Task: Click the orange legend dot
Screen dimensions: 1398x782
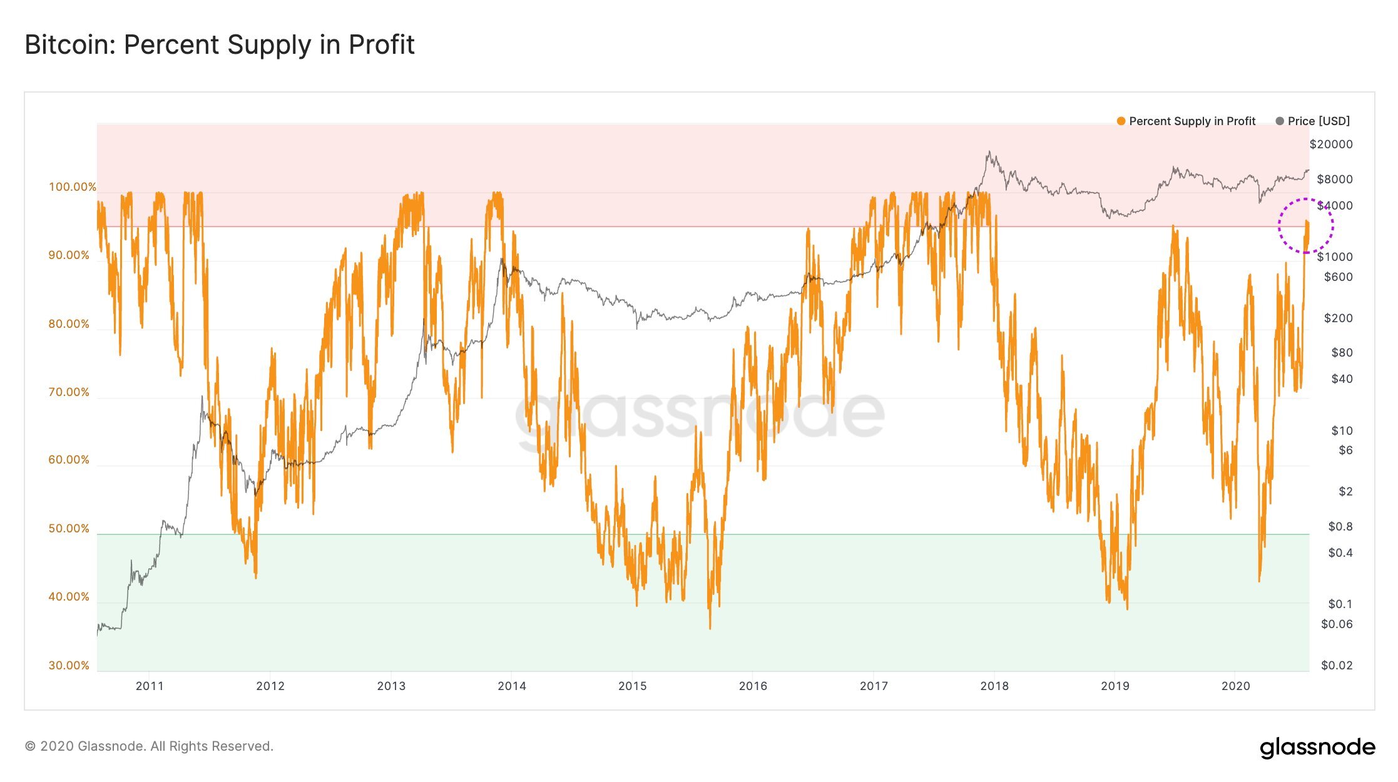Action: click(x=1121, y=121)
